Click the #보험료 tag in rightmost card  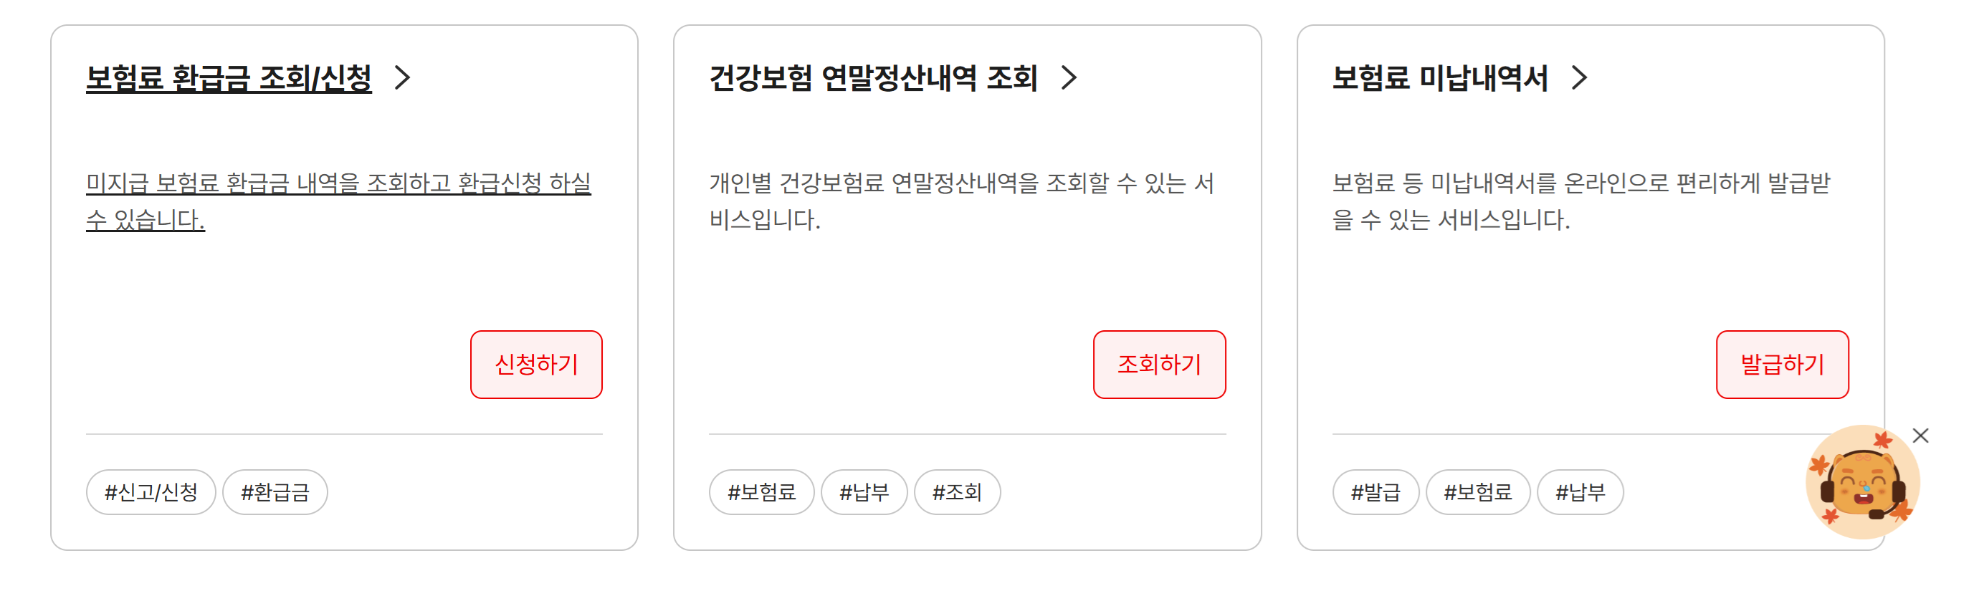pos(1479,493)
